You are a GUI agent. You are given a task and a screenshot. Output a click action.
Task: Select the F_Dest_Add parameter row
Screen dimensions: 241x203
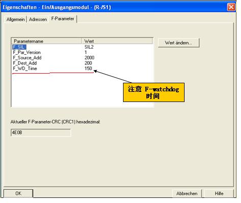tap(82, 63)
